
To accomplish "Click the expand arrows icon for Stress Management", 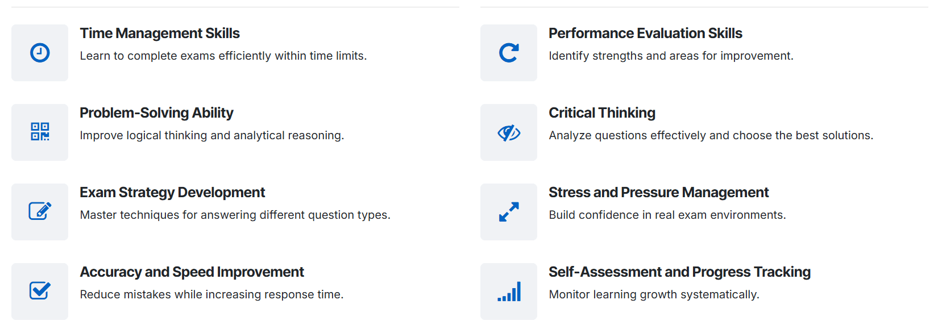I will pyautogui.click(x=509, y=212).
